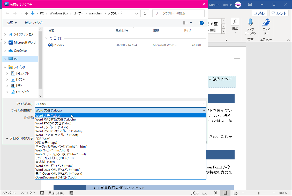Open the help question mark icon

[201, 23]
